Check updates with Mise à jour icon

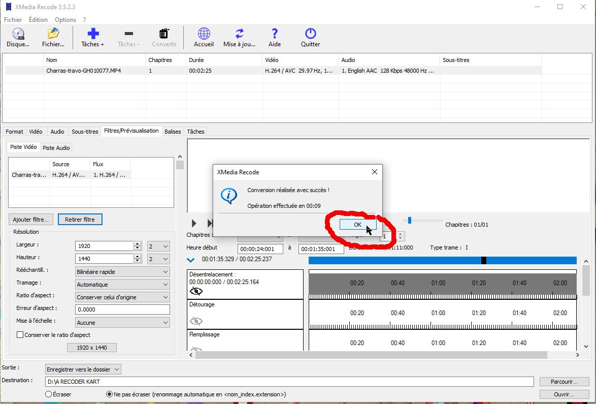coord(240,37)
